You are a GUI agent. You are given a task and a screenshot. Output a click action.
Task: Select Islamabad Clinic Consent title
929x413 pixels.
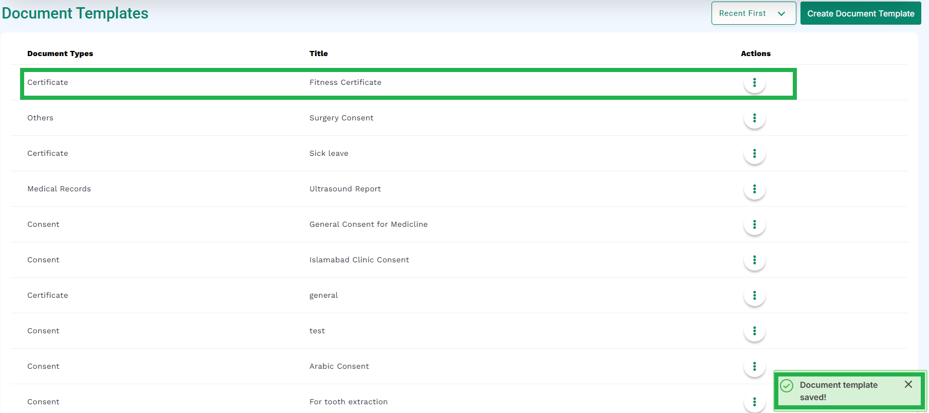coord(359,260)
